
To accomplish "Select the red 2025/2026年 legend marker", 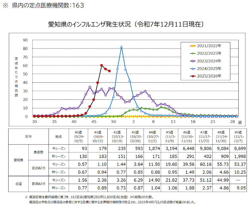I will click(193, 77).
